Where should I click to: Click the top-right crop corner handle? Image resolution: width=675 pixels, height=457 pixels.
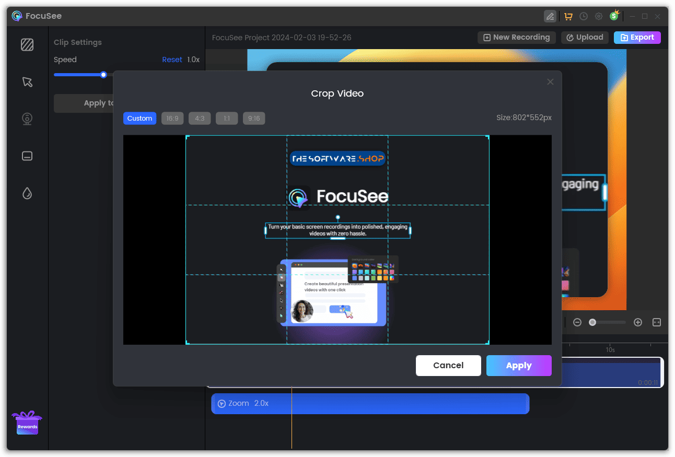point(487,137)
